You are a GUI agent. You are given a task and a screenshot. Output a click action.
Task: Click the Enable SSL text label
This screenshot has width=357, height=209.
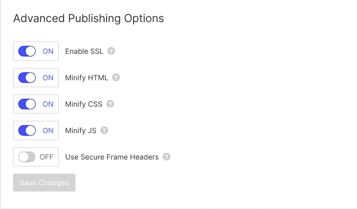[x=84, y=51]
